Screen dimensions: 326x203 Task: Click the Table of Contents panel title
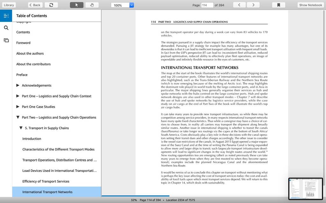tap(32, 16)
